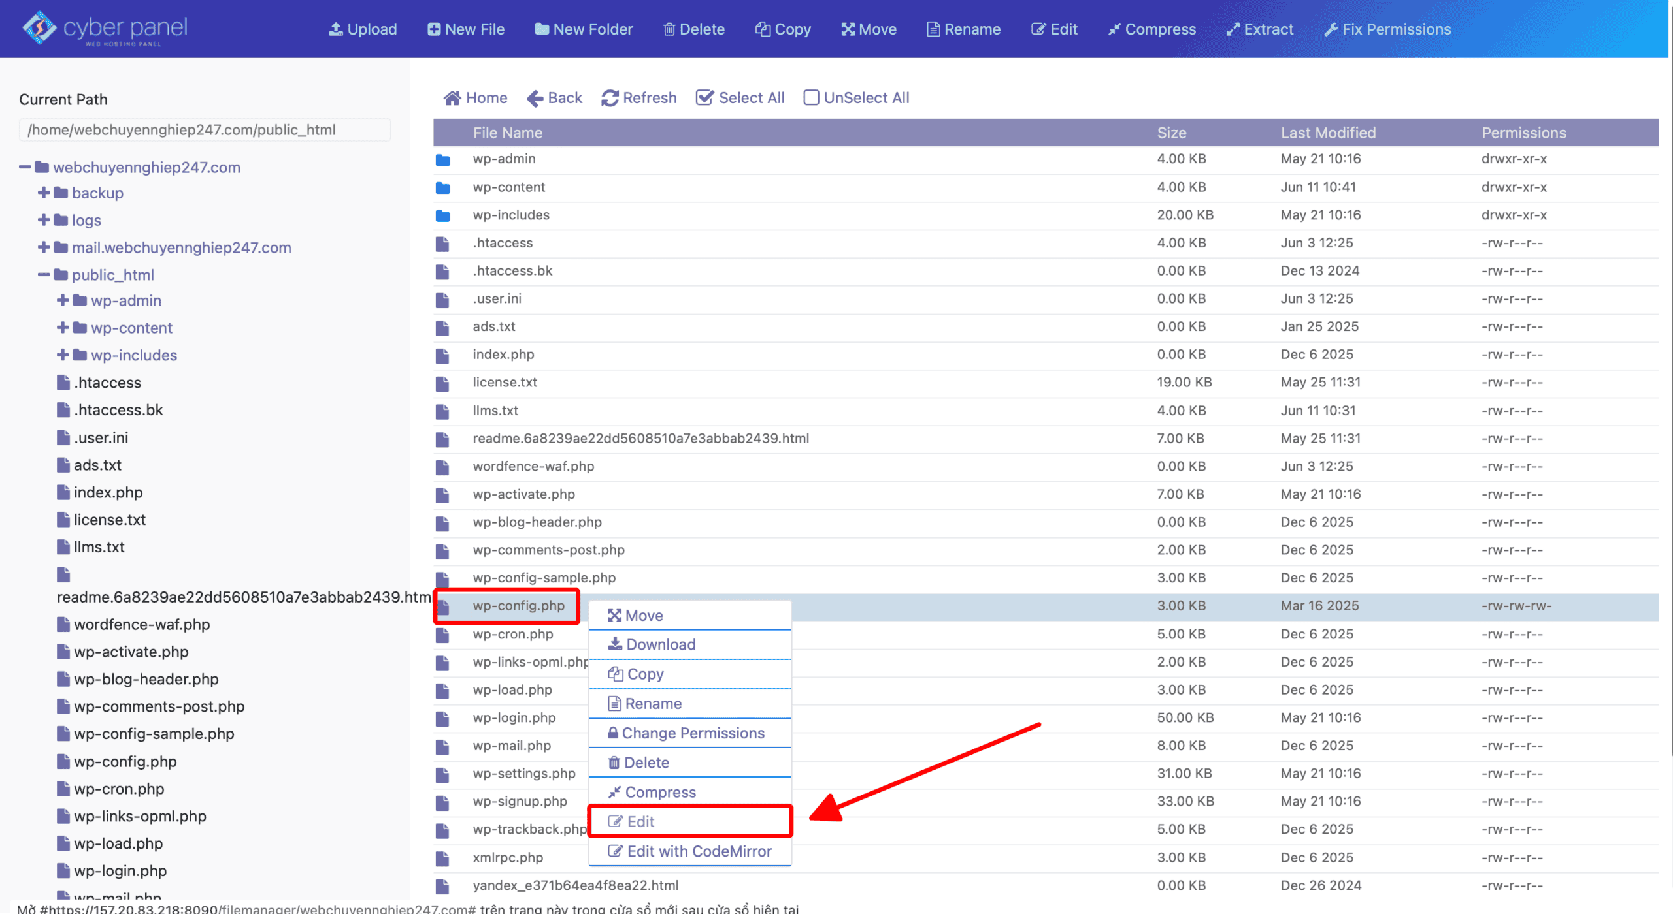The height and width of the screenshot is (914, 1673).
Task: Select the wp-activate.php file row
Action: click(x=1046, y=495)
